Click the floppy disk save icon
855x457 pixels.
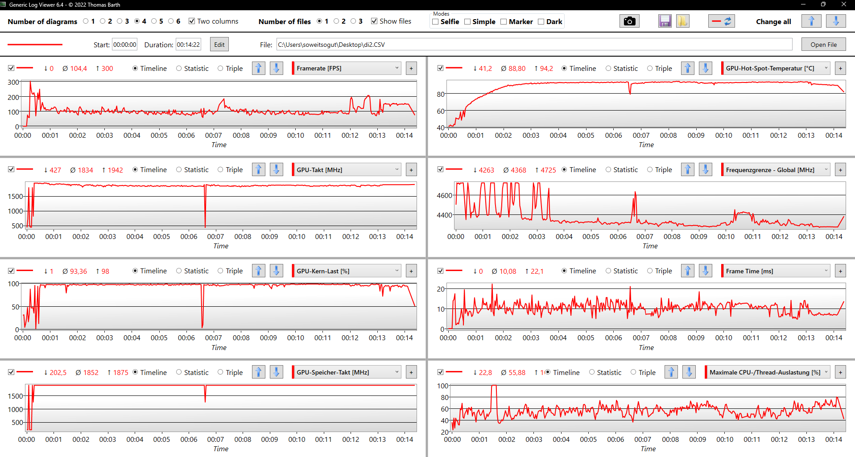point(665,21)
